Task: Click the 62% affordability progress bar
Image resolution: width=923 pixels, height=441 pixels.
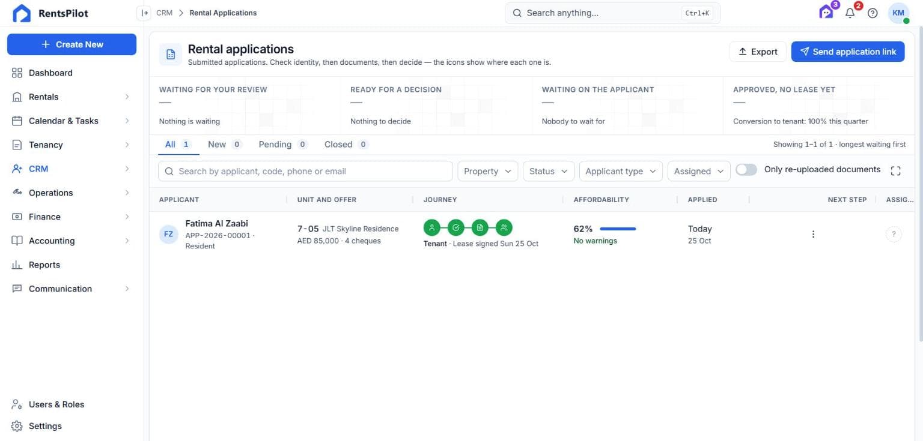Action: (618, 229)
